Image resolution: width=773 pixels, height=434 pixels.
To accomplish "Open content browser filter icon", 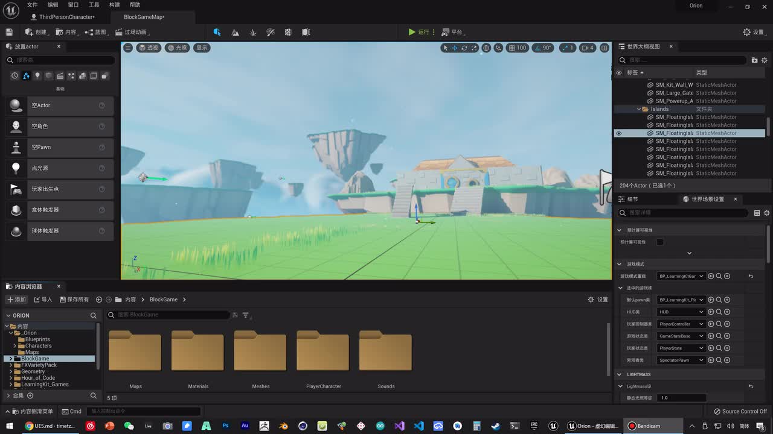I will pyautogui.click(x=246, y=315).
